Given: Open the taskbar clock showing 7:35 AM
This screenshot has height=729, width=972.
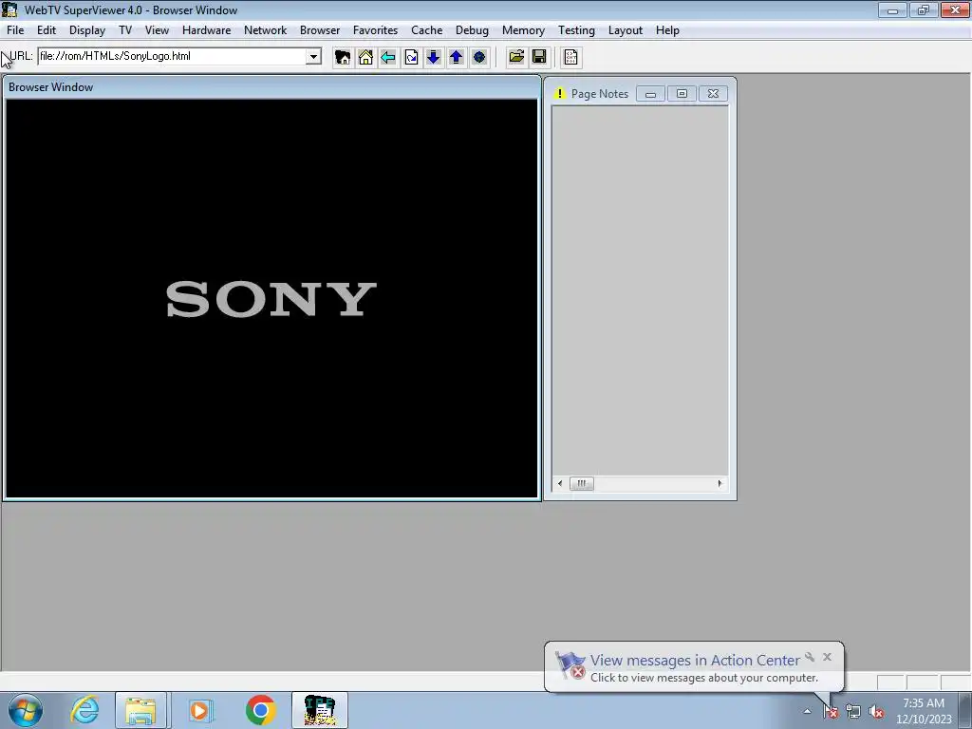Looking at the screenshot, I should 924,711.
